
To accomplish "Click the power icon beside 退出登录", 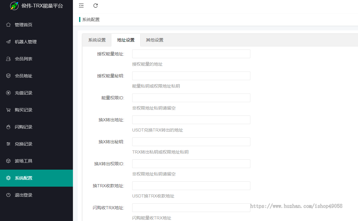I will 8,195.
